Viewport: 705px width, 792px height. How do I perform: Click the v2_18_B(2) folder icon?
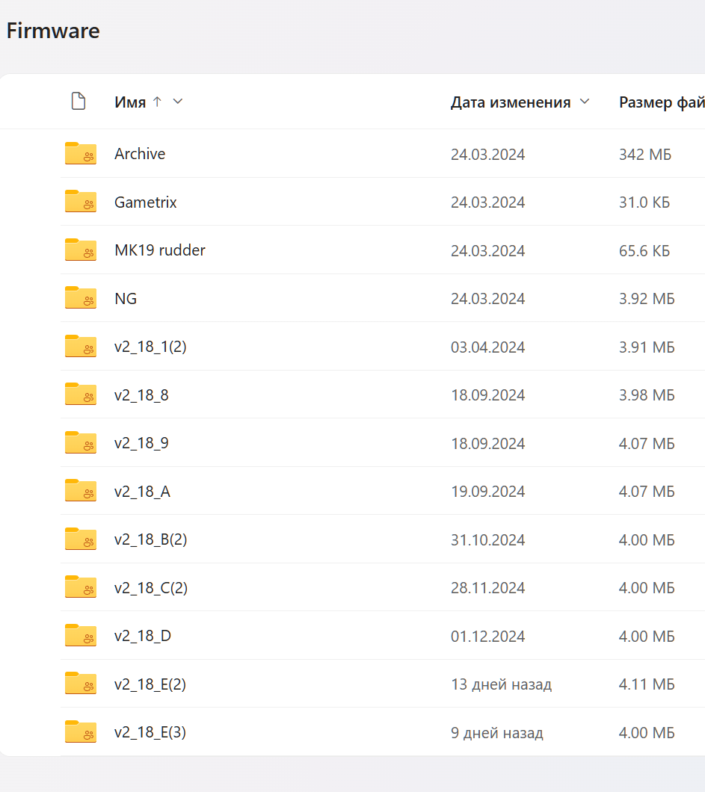[80, 539]
